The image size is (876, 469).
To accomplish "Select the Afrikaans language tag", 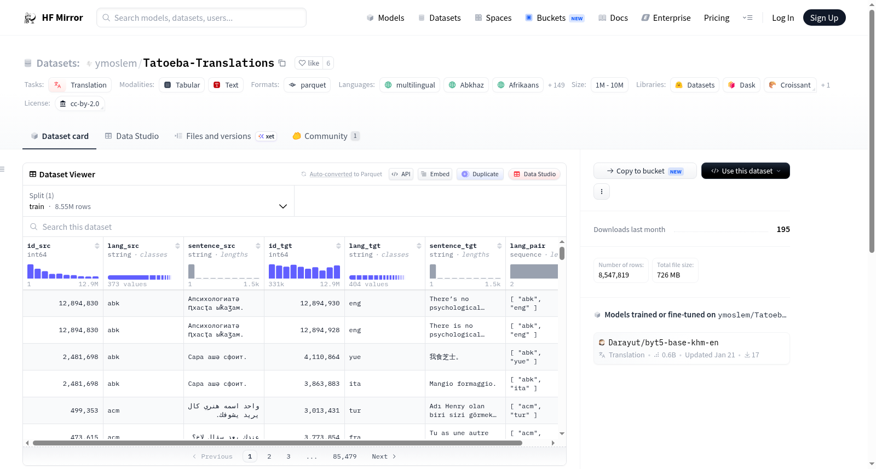I will [x=518, y=85].
